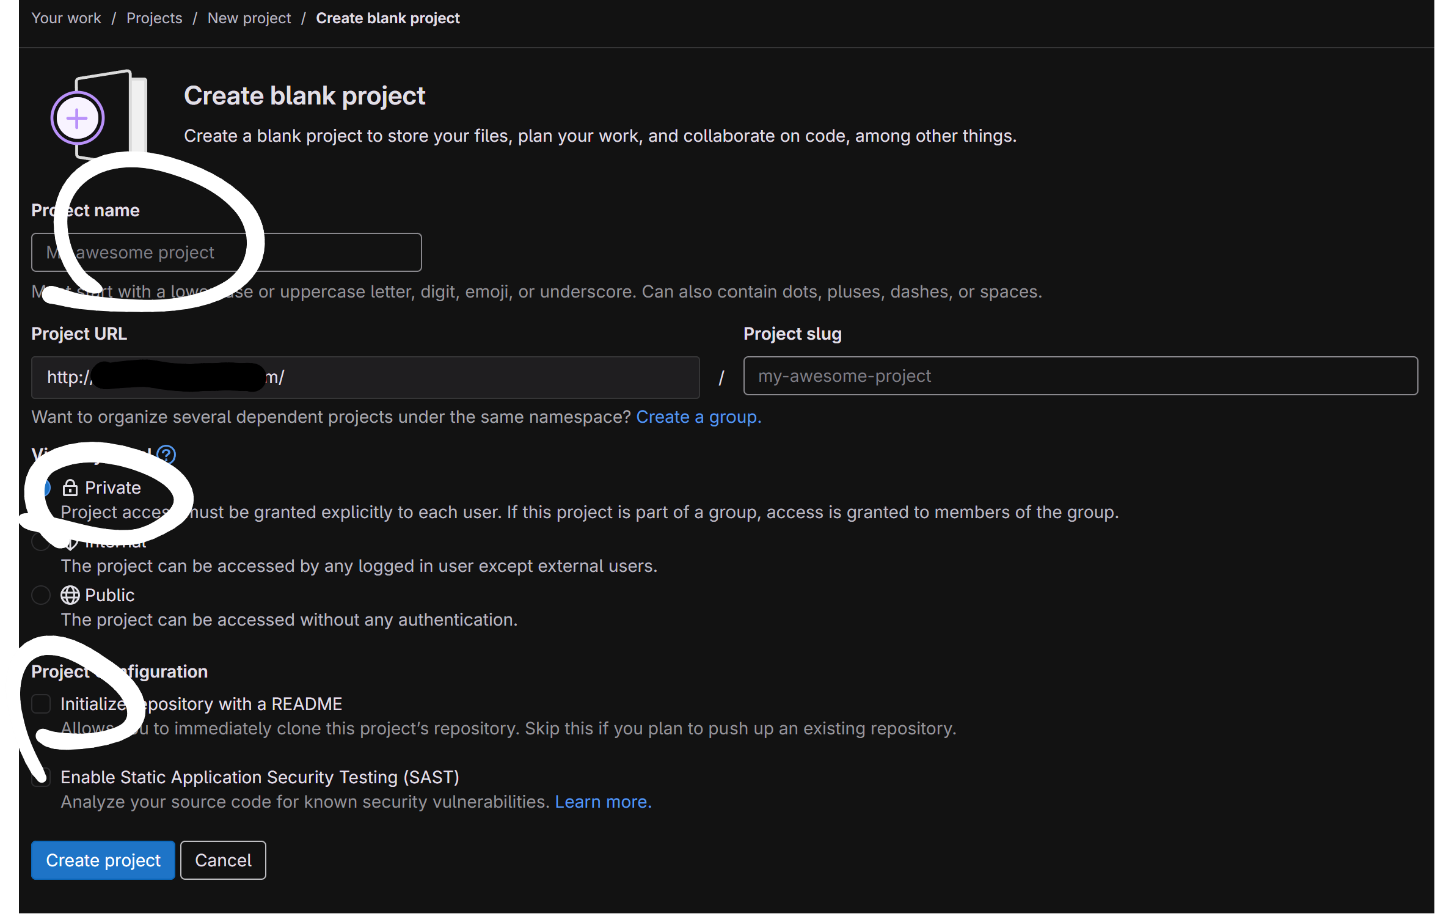Viewport: 1435px width, 914px height.
Task: Click the Project slug text field
Action: (1079, 376)
